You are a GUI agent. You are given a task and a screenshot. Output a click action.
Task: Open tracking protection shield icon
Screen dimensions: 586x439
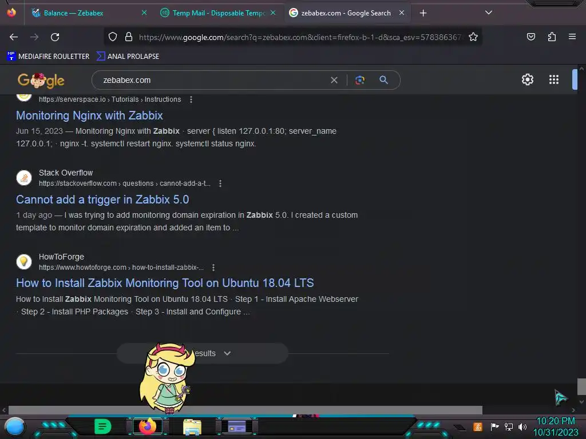[x=113, y=37]
